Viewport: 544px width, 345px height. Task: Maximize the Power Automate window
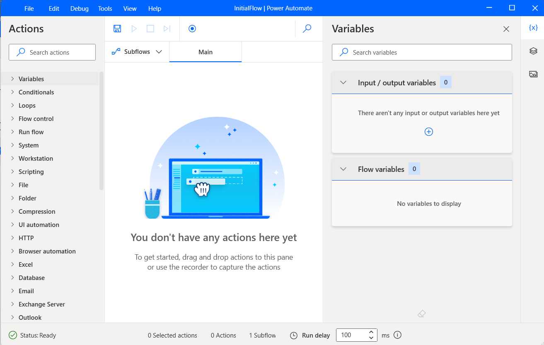pos(512,8)
